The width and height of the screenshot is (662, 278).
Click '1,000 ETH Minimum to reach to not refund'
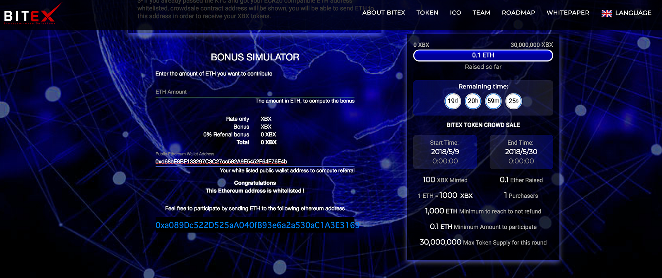click(483, 211)
